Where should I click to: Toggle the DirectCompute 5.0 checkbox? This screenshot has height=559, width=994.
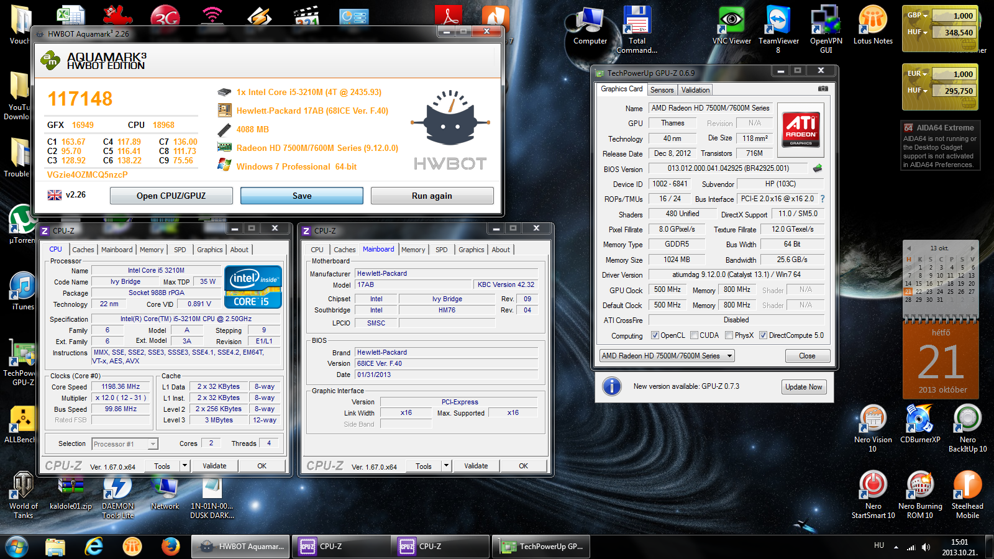[763, 335]
